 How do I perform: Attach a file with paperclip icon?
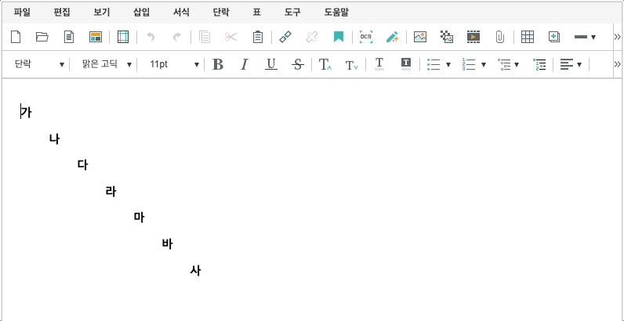point(499,37)
